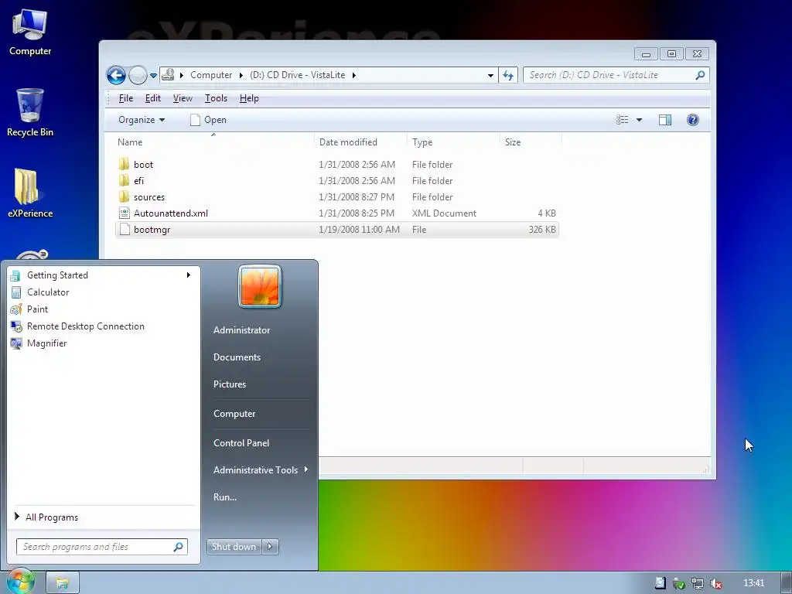The height and width of the screenshot is (594, 792).
Task: Refresh the folder view
Action: pos(508,75)
